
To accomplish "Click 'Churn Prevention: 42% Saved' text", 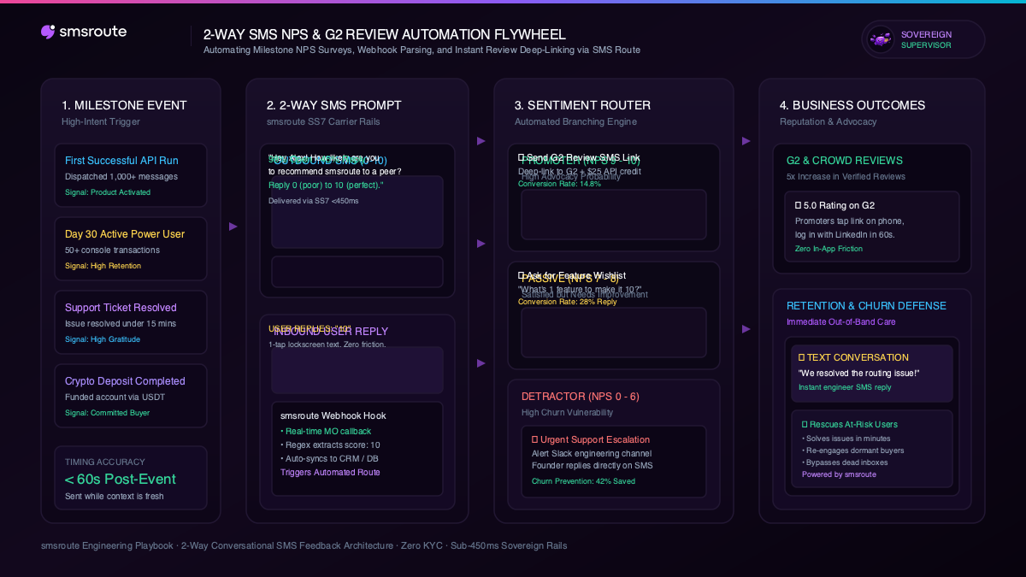I will click(x=584, y=481).
